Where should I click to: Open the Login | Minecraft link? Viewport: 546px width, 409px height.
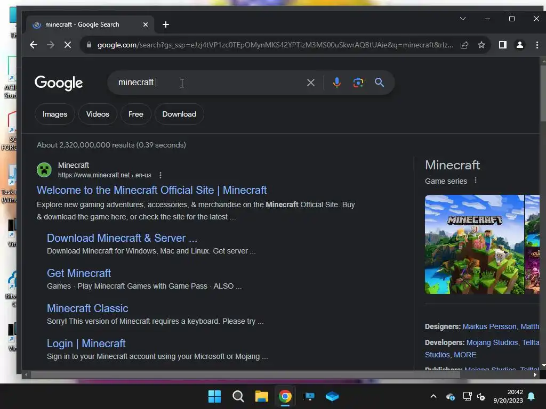tap(86, 343)
